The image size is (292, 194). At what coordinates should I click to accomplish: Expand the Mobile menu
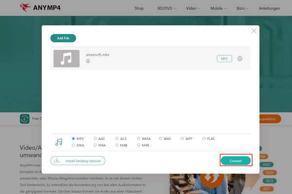218,8
